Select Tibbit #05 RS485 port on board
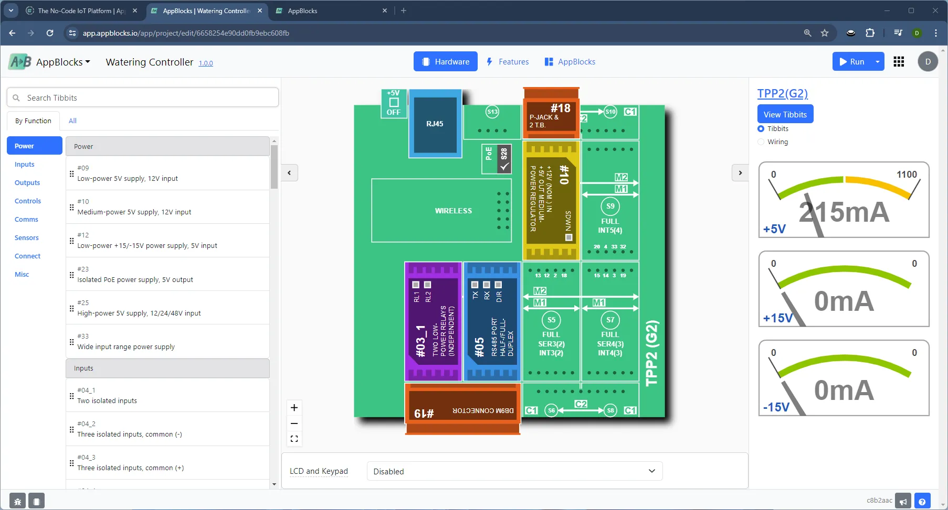The height and width of the screenshot is (510, 948). pos(492,321)
